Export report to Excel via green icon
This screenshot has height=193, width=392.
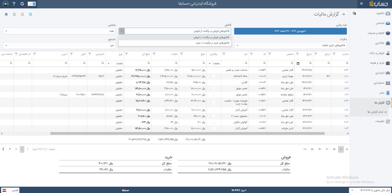click(x=14, y=14)
